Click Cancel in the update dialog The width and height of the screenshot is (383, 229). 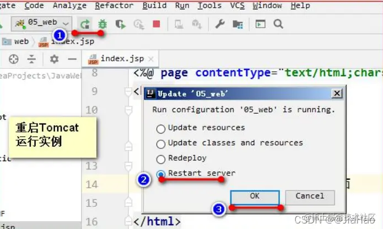tap(310, 197)
